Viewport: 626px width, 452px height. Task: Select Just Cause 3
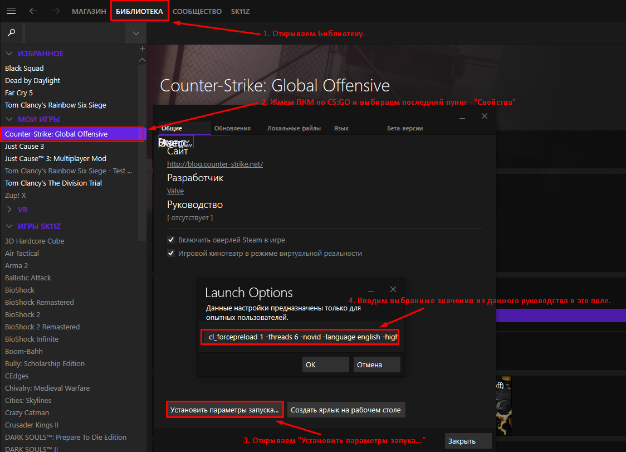25,146
